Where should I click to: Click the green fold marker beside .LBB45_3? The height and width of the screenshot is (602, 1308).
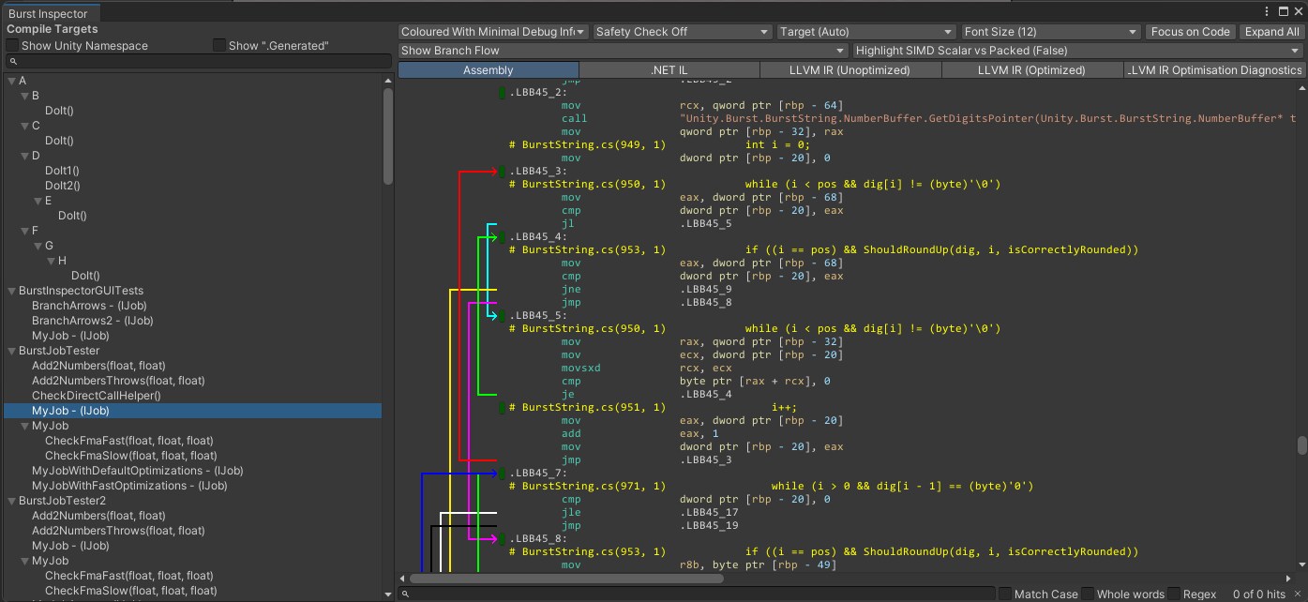pos(503,172)
